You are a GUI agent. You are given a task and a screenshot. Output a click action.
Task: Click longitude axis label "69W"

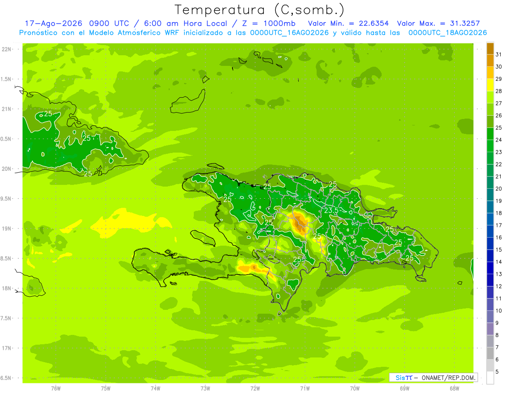(x=405, y=388)
